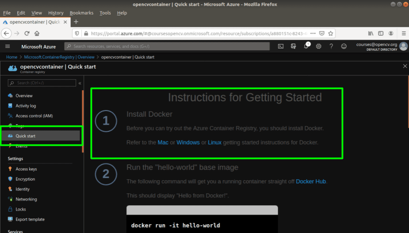The image size is (409, 233).
Task: Open the Help menu
Action: tap(122, 13)
